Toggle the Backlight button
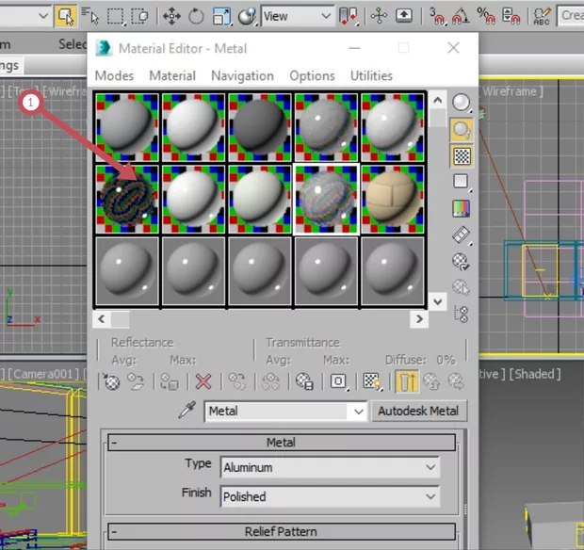584x550 pixels. [x=461, y=129]
